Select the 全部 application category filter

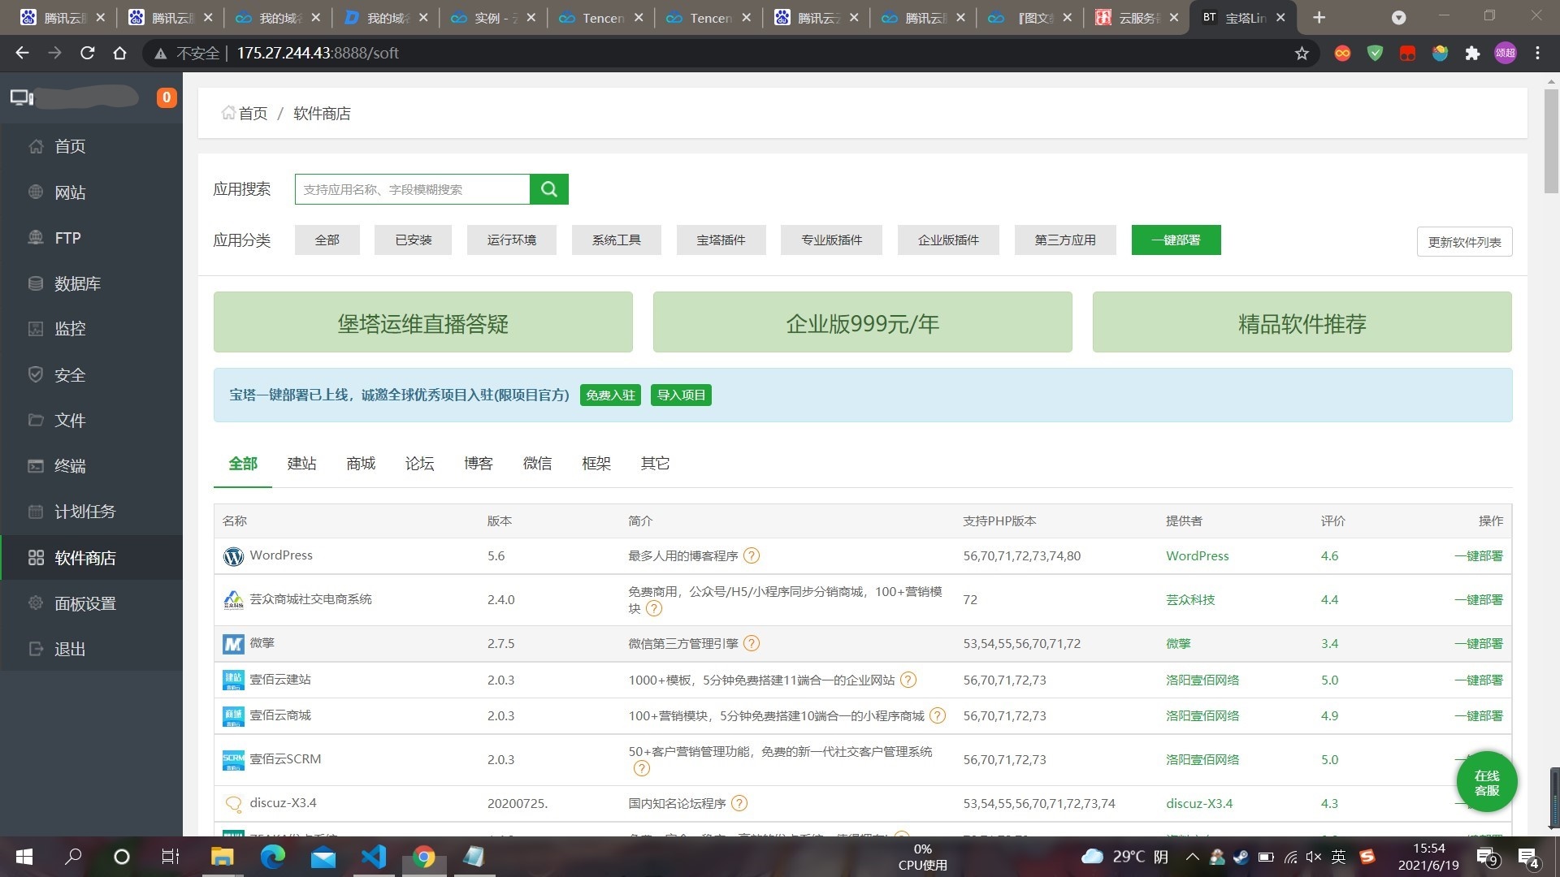point(327,240)
